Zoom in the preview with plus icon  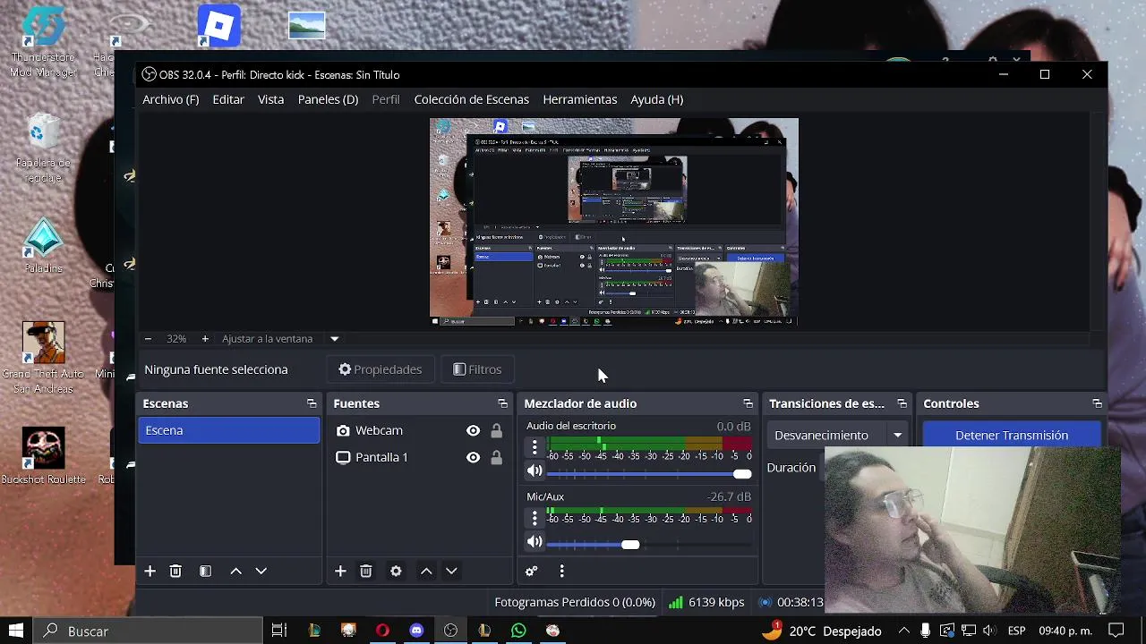tap(205, 339)
